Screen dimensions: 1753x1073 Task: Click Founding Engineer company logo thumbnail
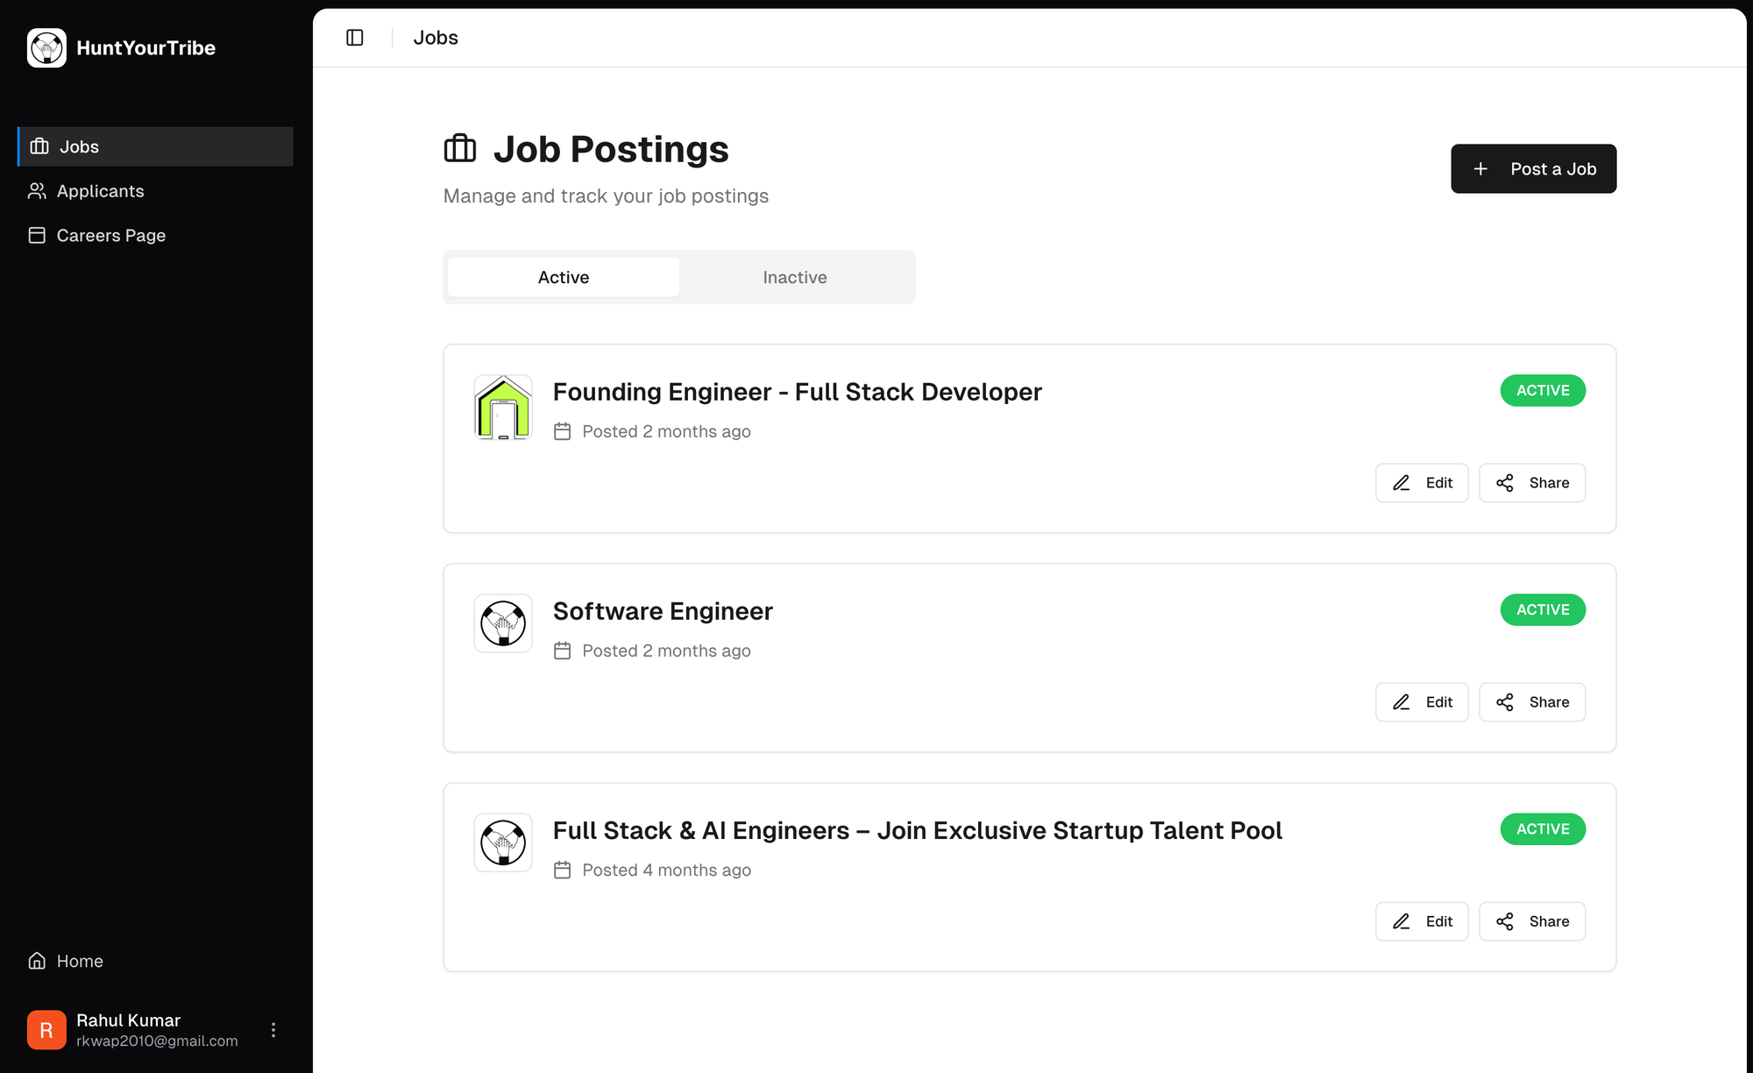(503, 408)
